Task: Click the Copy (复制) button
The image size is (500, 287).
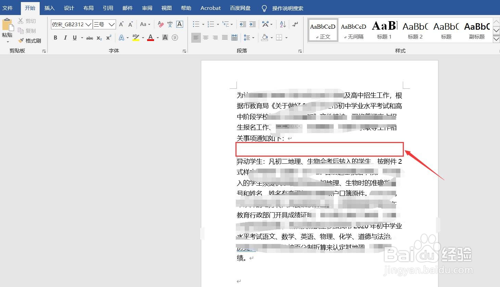Action: [27, 31]
